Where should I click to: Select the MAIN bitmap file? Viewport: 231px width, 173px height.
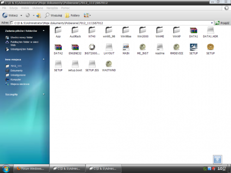click(x=126, y=49)
